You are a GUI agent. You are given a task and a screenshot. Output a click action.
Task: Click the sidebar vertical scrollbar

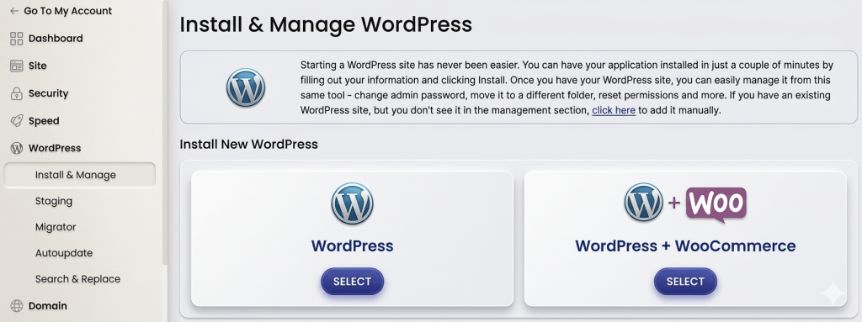coord(165,132)
